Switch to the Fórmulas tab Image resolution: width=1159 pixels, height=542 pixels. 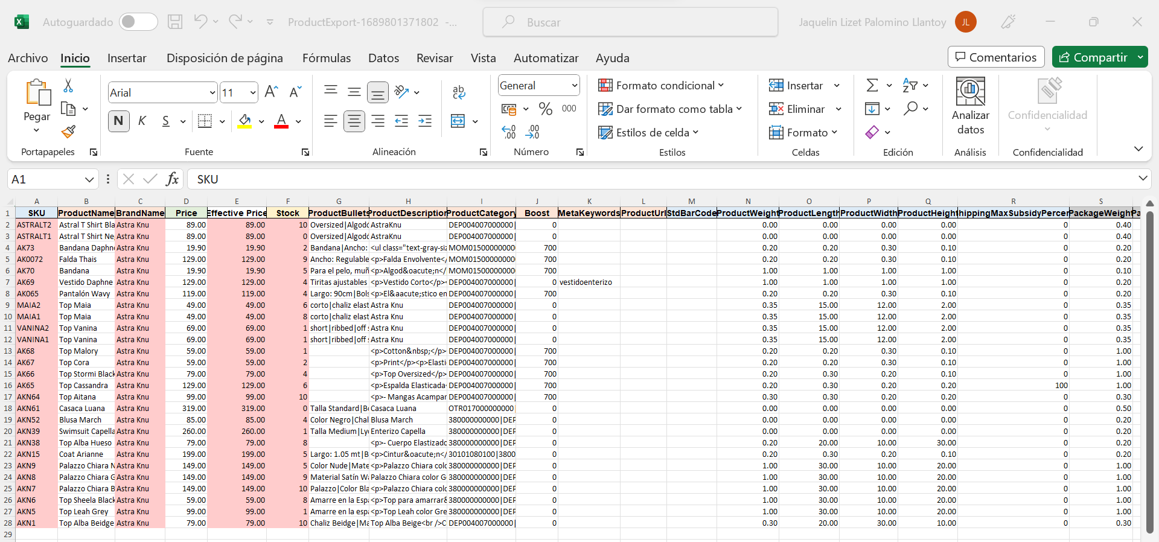(x=327, y=58)
